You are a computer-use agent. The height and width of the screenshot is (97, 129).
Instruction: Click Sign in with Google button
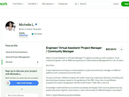(x=22, y=83)
